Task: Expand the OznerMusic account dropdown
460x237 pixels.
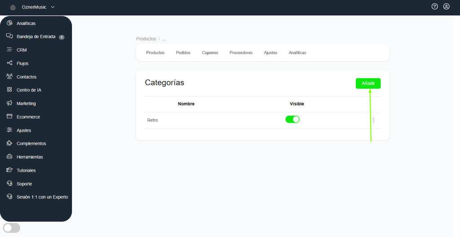Action: pos(53,7)
